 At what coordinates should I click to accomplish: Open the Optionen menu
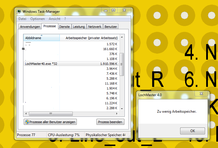[x=38, y=19]
